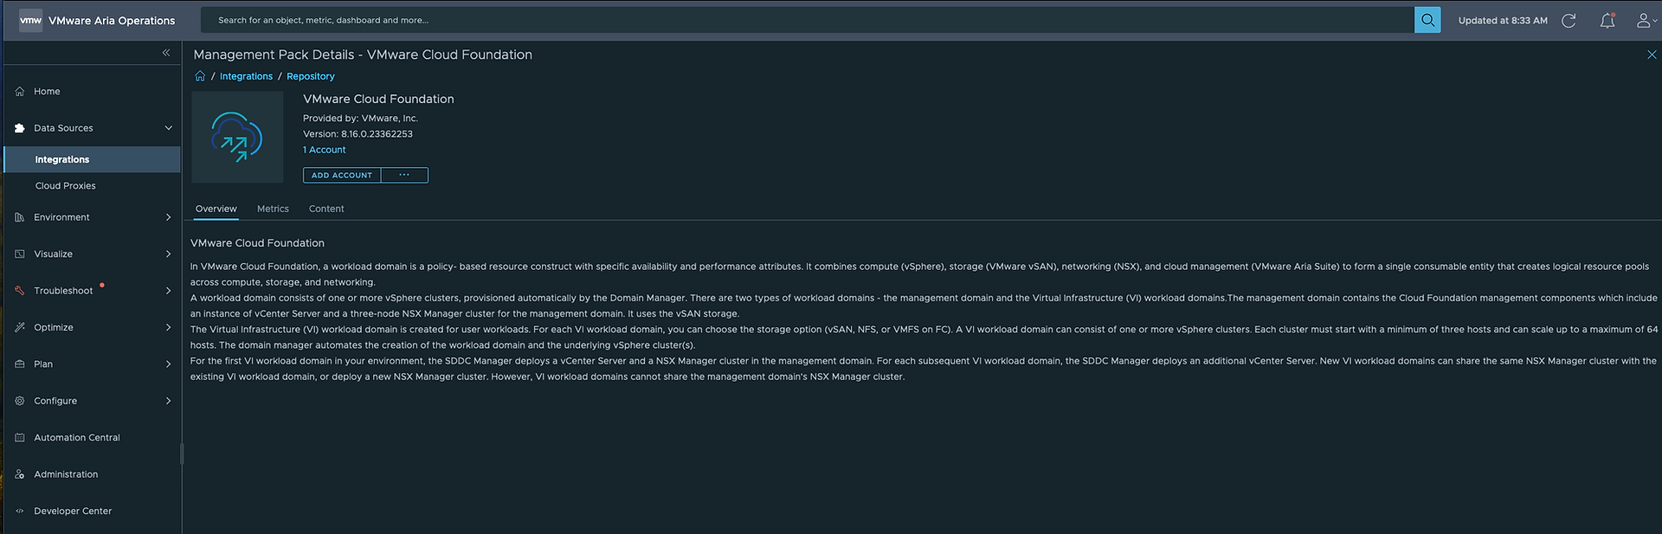Screen dimensions: 1662x534
Task: Collapse the left navigation with double-chevron icon
Action: (x=166, y=53)
